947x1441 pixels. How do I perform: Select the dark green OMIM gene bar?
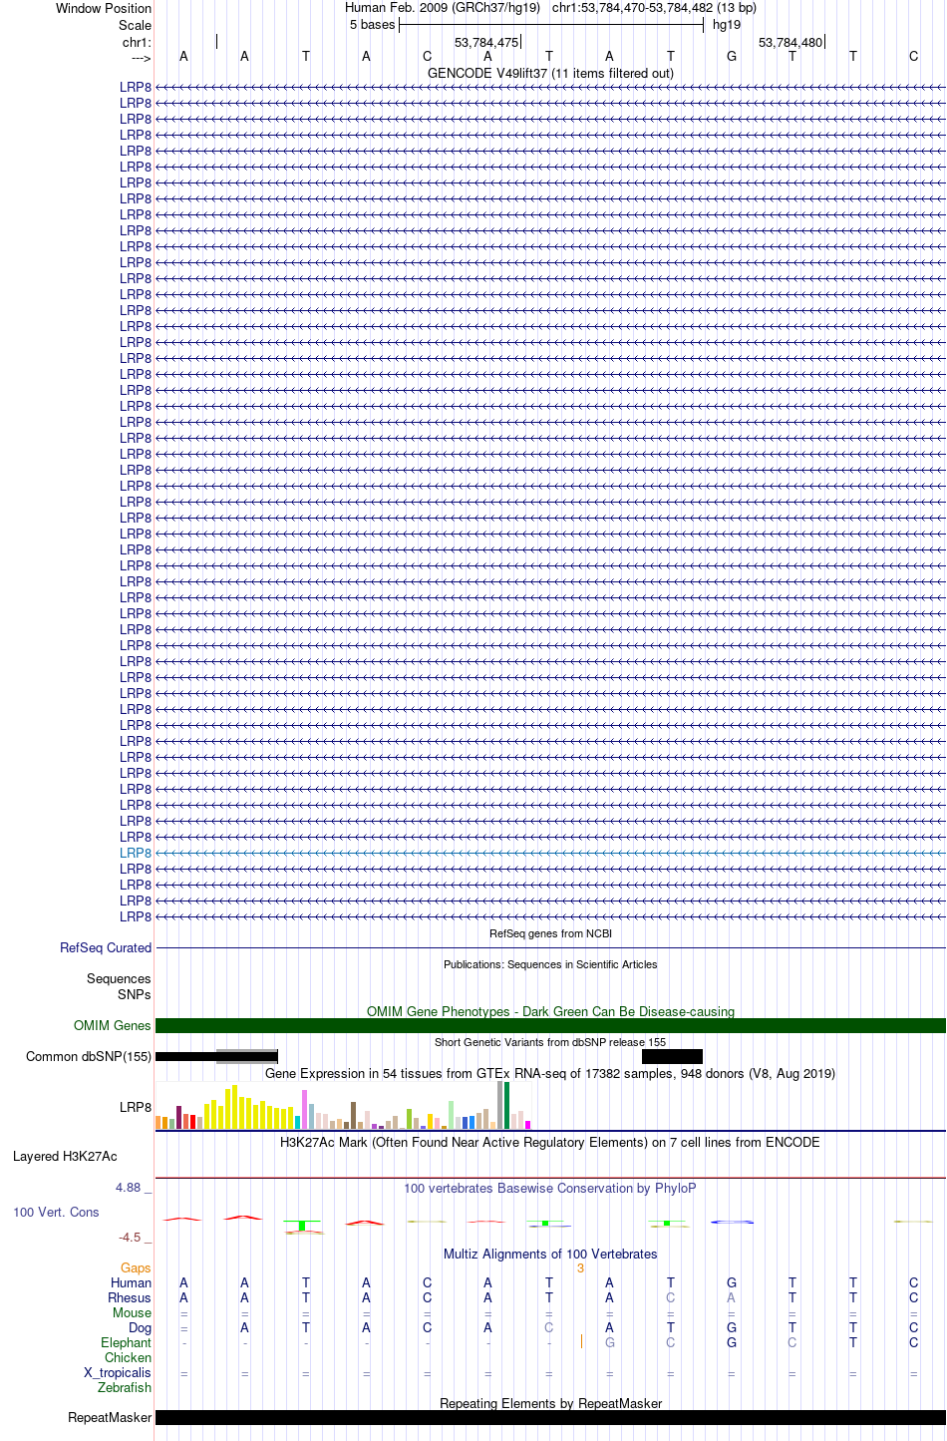point(550,1025)
